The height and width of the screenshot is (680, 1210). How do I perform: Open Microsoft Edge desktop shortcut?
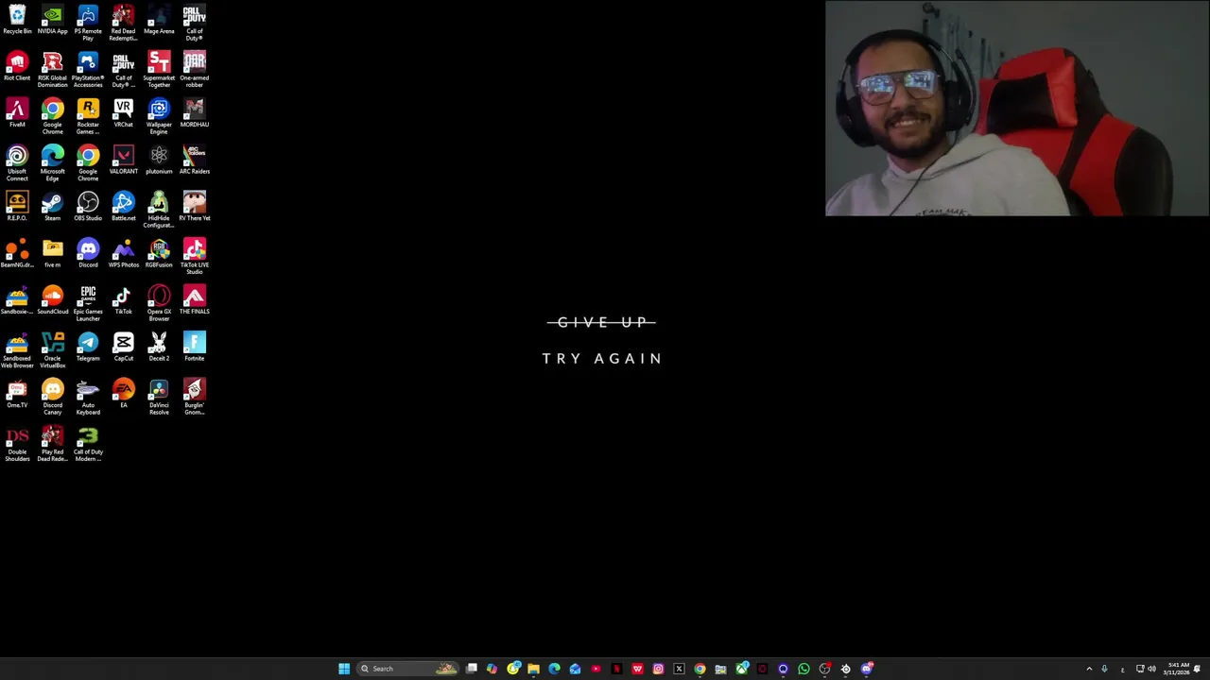52,163
